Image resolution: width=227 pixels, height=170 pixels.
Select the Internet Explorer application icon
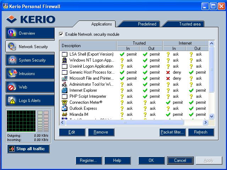click(65, 90)
